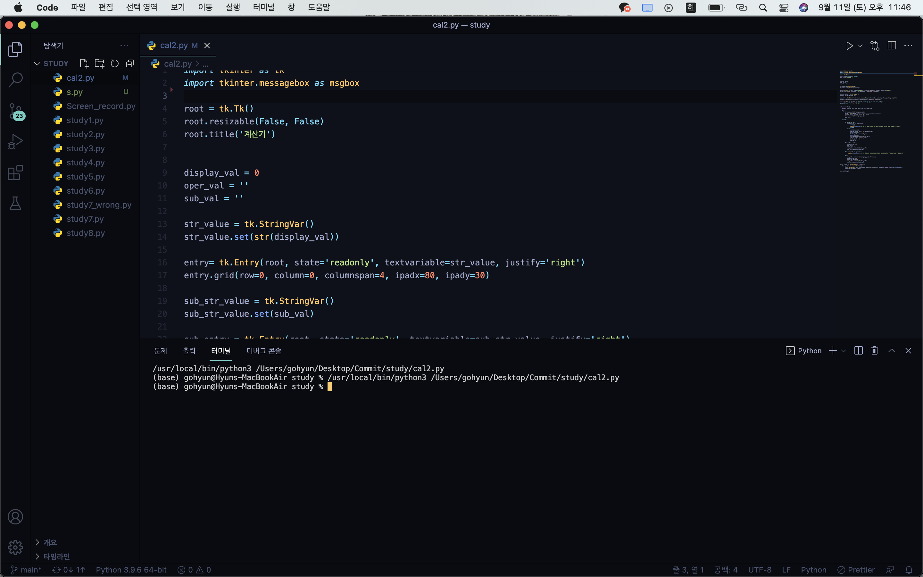Open notifications bell in status bar
Viewport: 923px width, 577px height.
pyautogui.click(x=909, y=570)
